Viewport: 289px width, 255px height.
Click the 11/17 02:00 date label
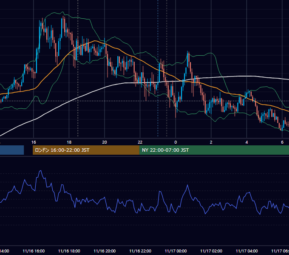click(x=211, y=251)
